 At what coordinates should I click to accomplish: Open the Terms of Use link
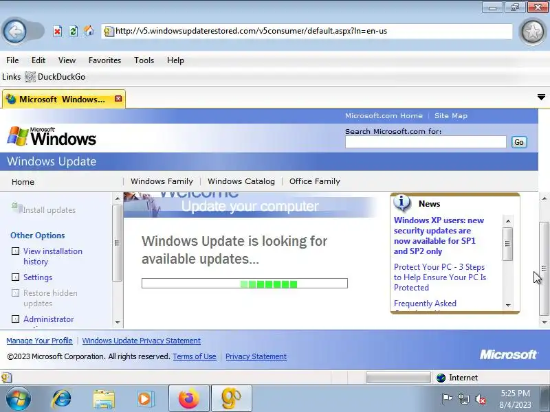195,356
